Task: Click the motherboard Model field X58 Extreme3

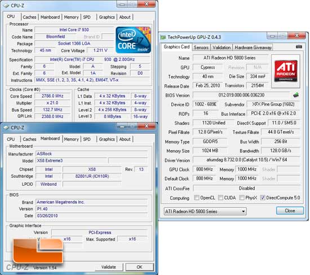Action: (71, 160)
